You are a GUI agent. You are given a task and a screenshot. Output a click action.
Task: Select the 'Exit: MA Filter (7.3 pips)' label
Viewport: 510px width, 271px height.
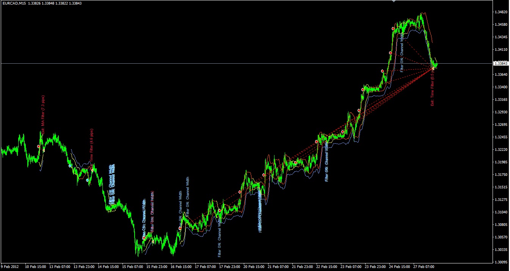pos(43,115)
